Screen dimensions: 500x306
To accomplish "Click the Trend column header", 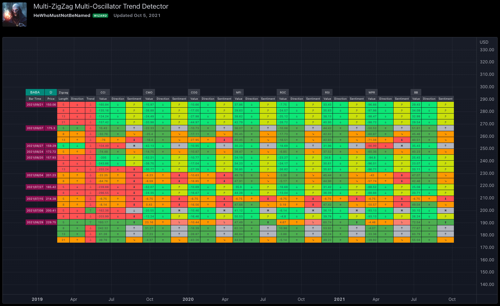I will pos(90,99).
